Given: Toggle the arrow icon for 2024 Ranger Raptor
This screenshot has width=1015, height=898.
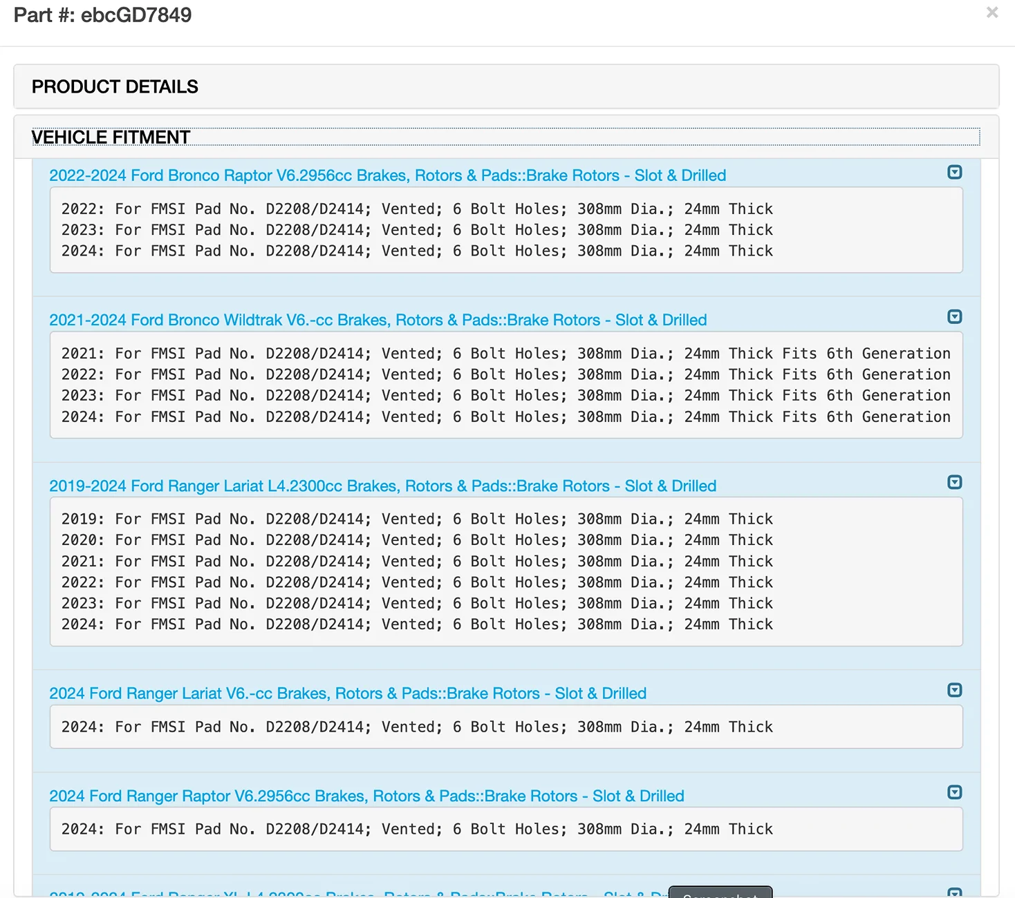Looking at the screenshot, I should 955,792.
